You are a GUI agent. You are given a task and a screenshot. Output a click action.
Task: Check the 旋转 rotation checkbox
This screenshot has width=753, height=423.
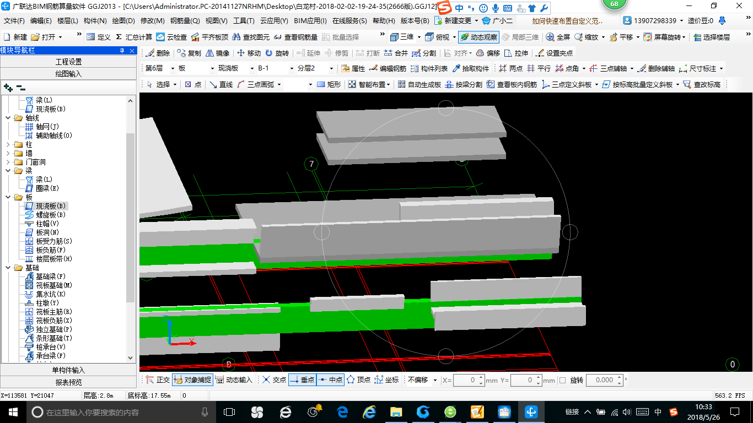point(562,380)
